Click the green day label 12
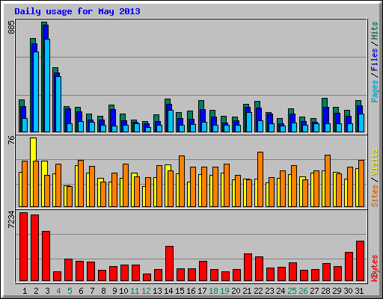 [146, 291]
